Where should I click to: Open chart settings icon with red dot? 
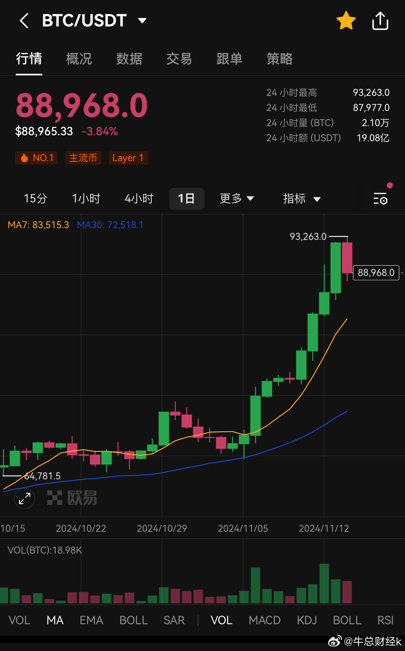pos(380,199)
